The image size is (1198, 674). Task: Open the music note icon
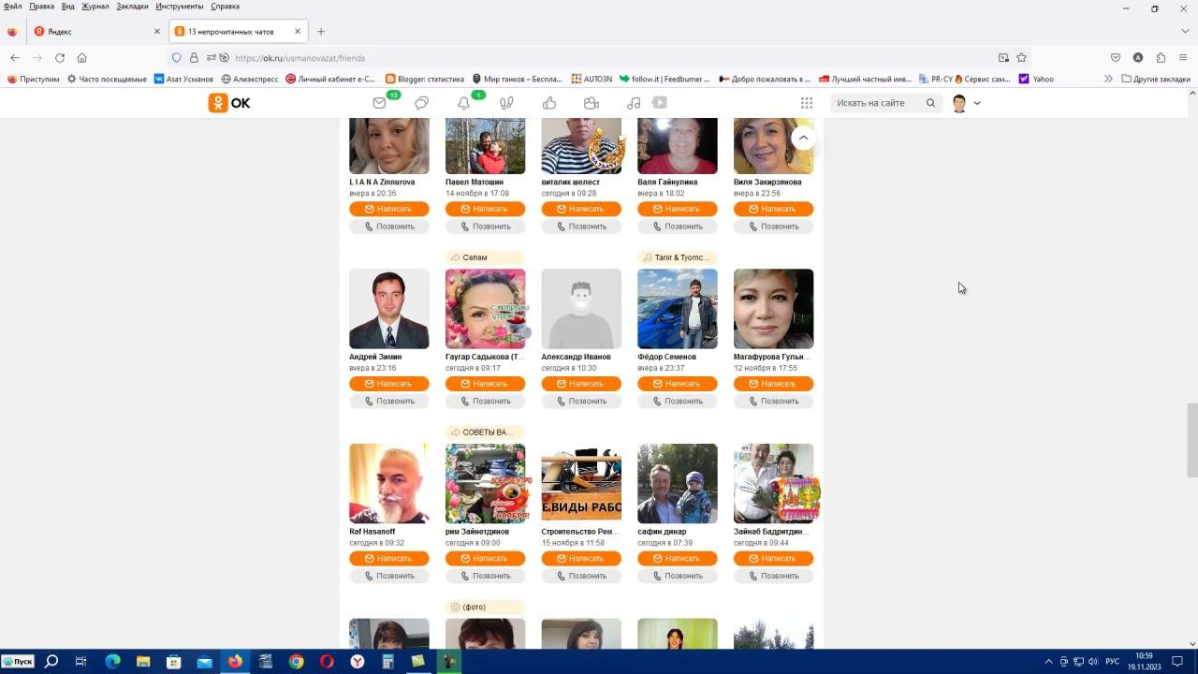(x=634, y=103)
